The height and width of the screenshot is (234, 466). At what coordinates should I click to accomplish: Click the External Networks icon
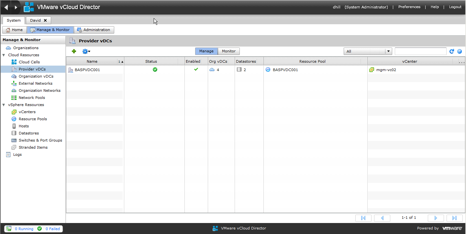click(x=14, y=83)
